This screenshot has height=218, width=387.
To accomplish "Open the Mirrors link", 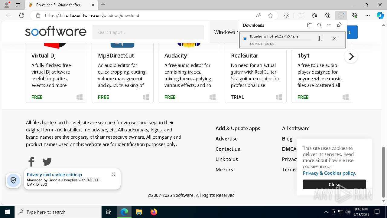I will [x=224, y=170].
